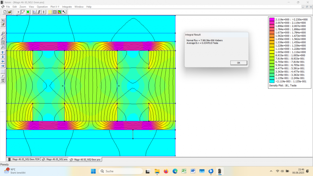Viewport: 313px width, 176px height.
Task: Activate the contour line mode tool
Action: (x=23, y=12)
